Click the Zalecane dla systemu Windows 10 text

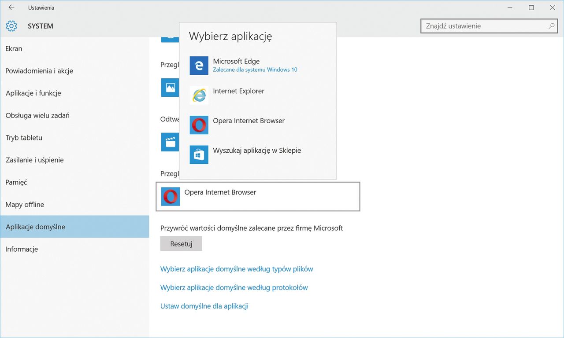(255, 70)
